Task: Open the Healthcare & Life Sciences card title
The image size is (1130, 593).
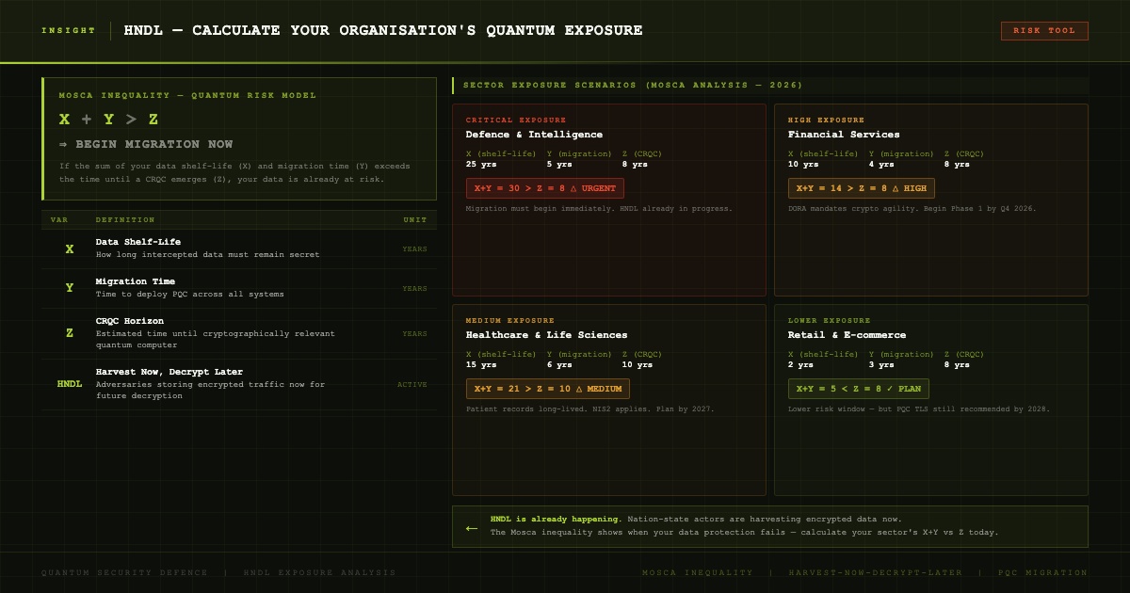Action: [x=546, y=335]
